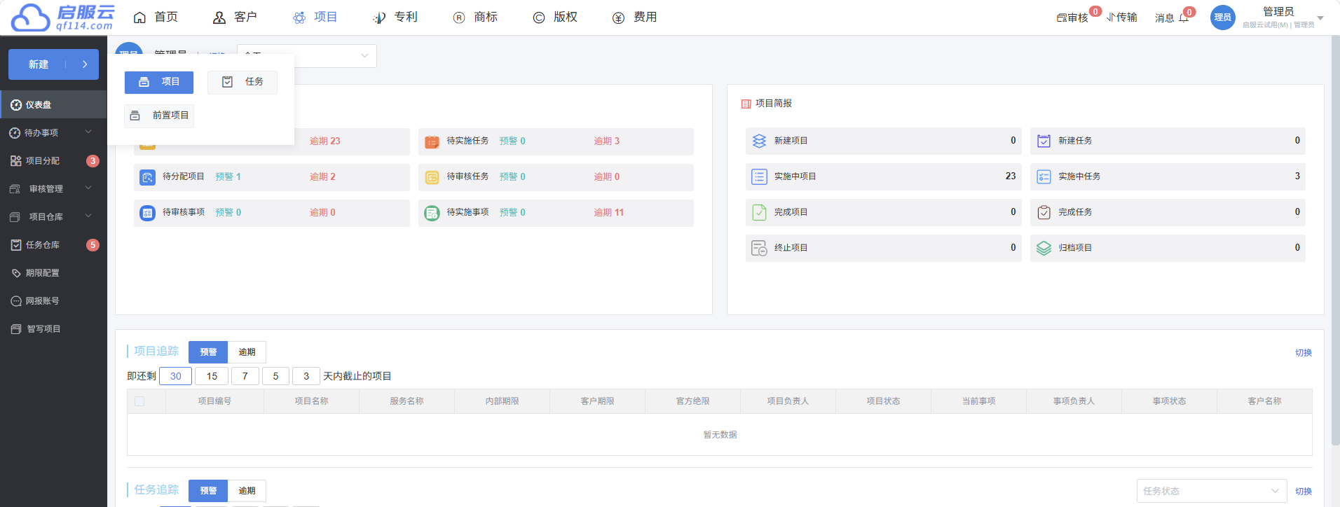Screen dimensions: 1340x507
Task: Choose 项目 in the 新建 popup
Action: coord(159,82)
